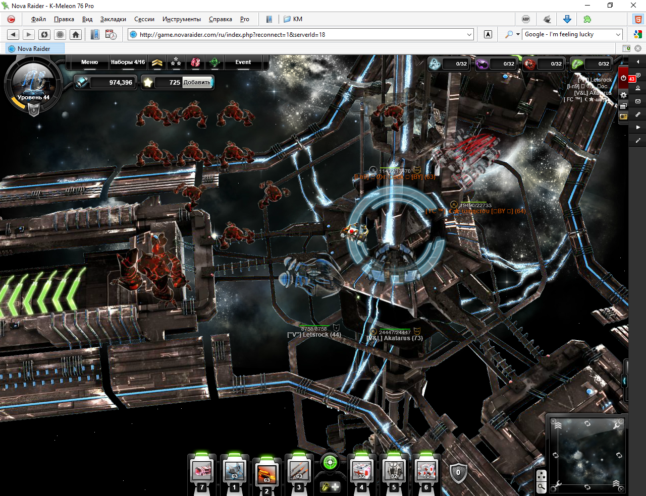Activate ability slot 5
This screenshot has width=646, height=496.
pyautogui.click(x=394, y=472)
